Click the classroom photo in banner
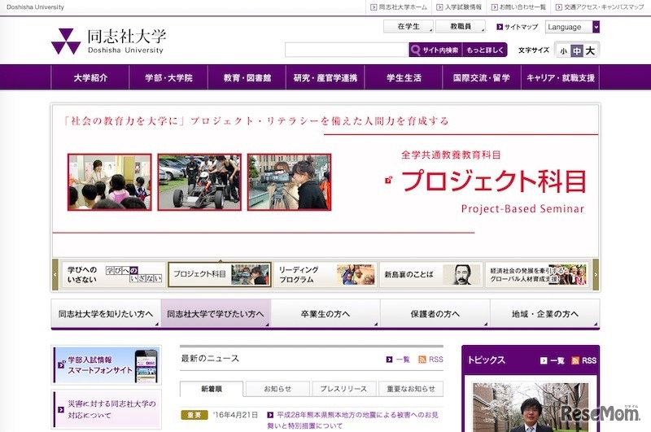The height and width of the screenshot is (432, 651). [x=110, y=182]
